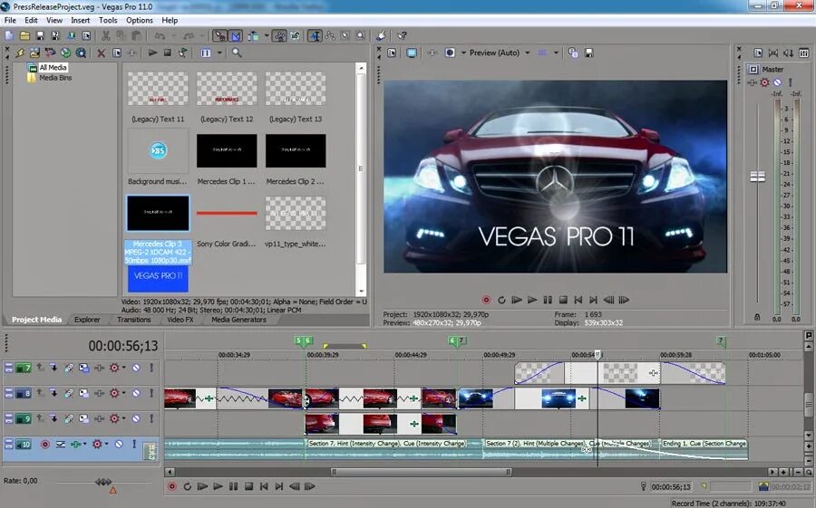Toggle Automatic Crossfades in main toolbar
816x508 pixels.
tap(236, 36)
